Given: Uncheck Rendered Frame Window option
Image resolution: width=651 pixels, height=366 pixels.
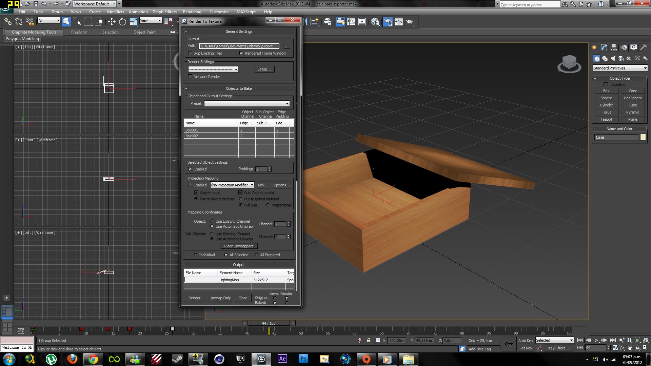Looking at the screenshot, I should point(241,53).
